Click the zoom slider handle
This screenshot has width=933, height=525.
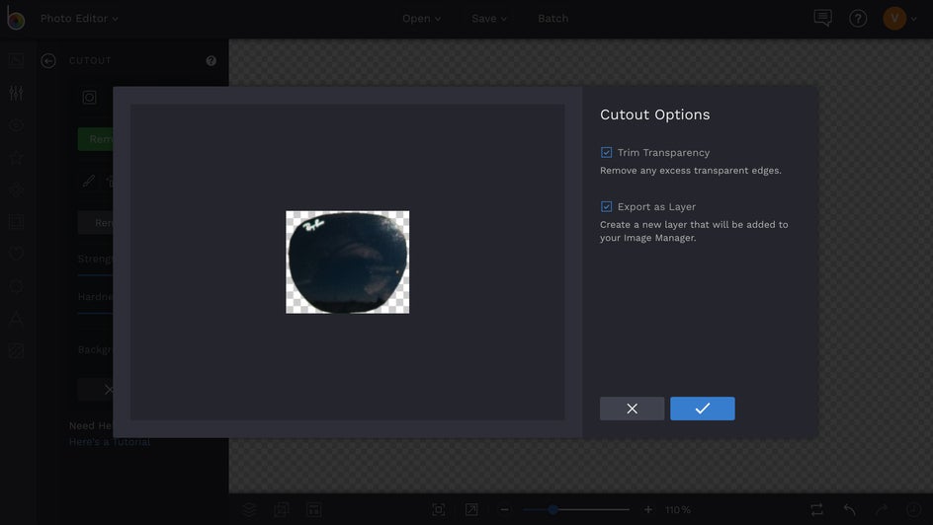click(552, 509)
